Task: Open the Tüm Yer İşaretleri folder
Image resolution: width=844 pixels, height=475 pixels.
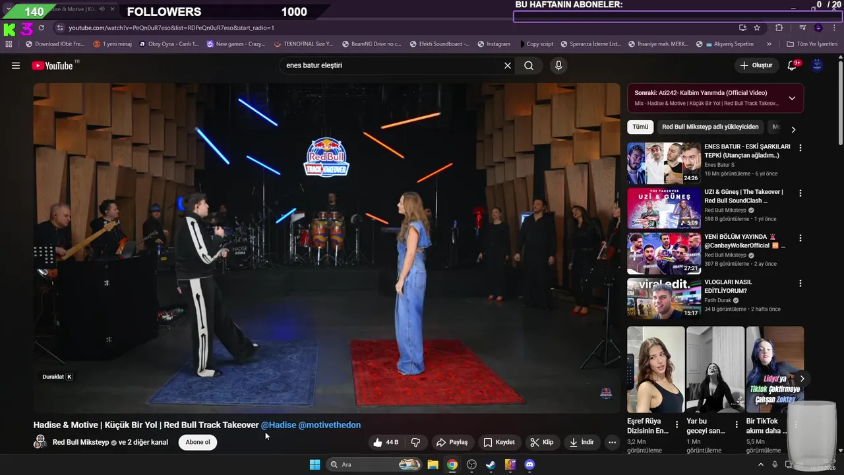Action: point(812,44)
